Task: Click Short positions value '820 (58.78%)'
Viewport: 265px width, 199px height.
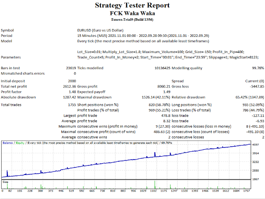Action: [x=159, y=105]
